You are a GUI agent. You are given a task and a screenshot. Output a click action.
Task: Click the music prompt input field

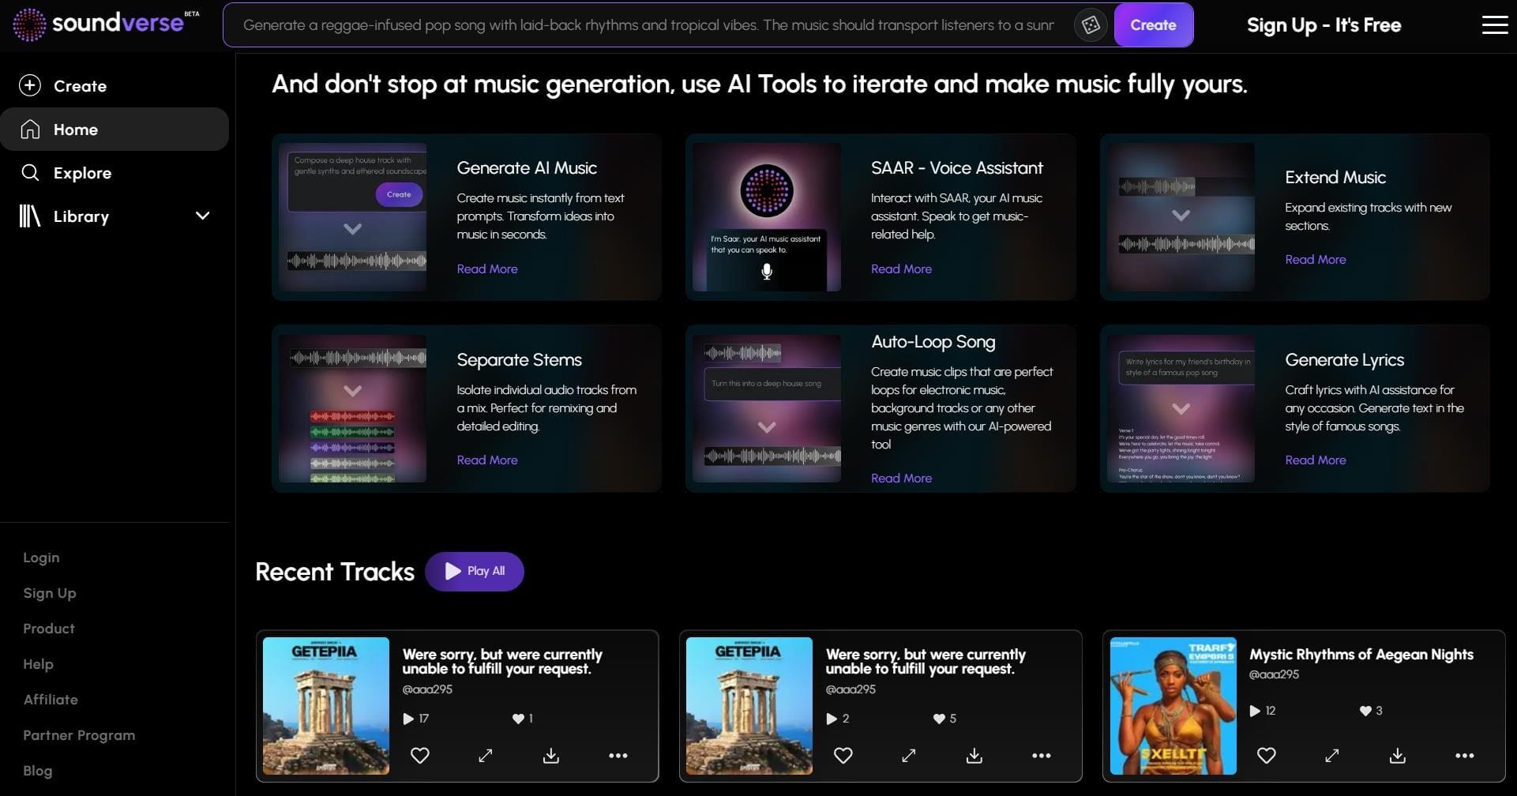(x=648, y=25)
